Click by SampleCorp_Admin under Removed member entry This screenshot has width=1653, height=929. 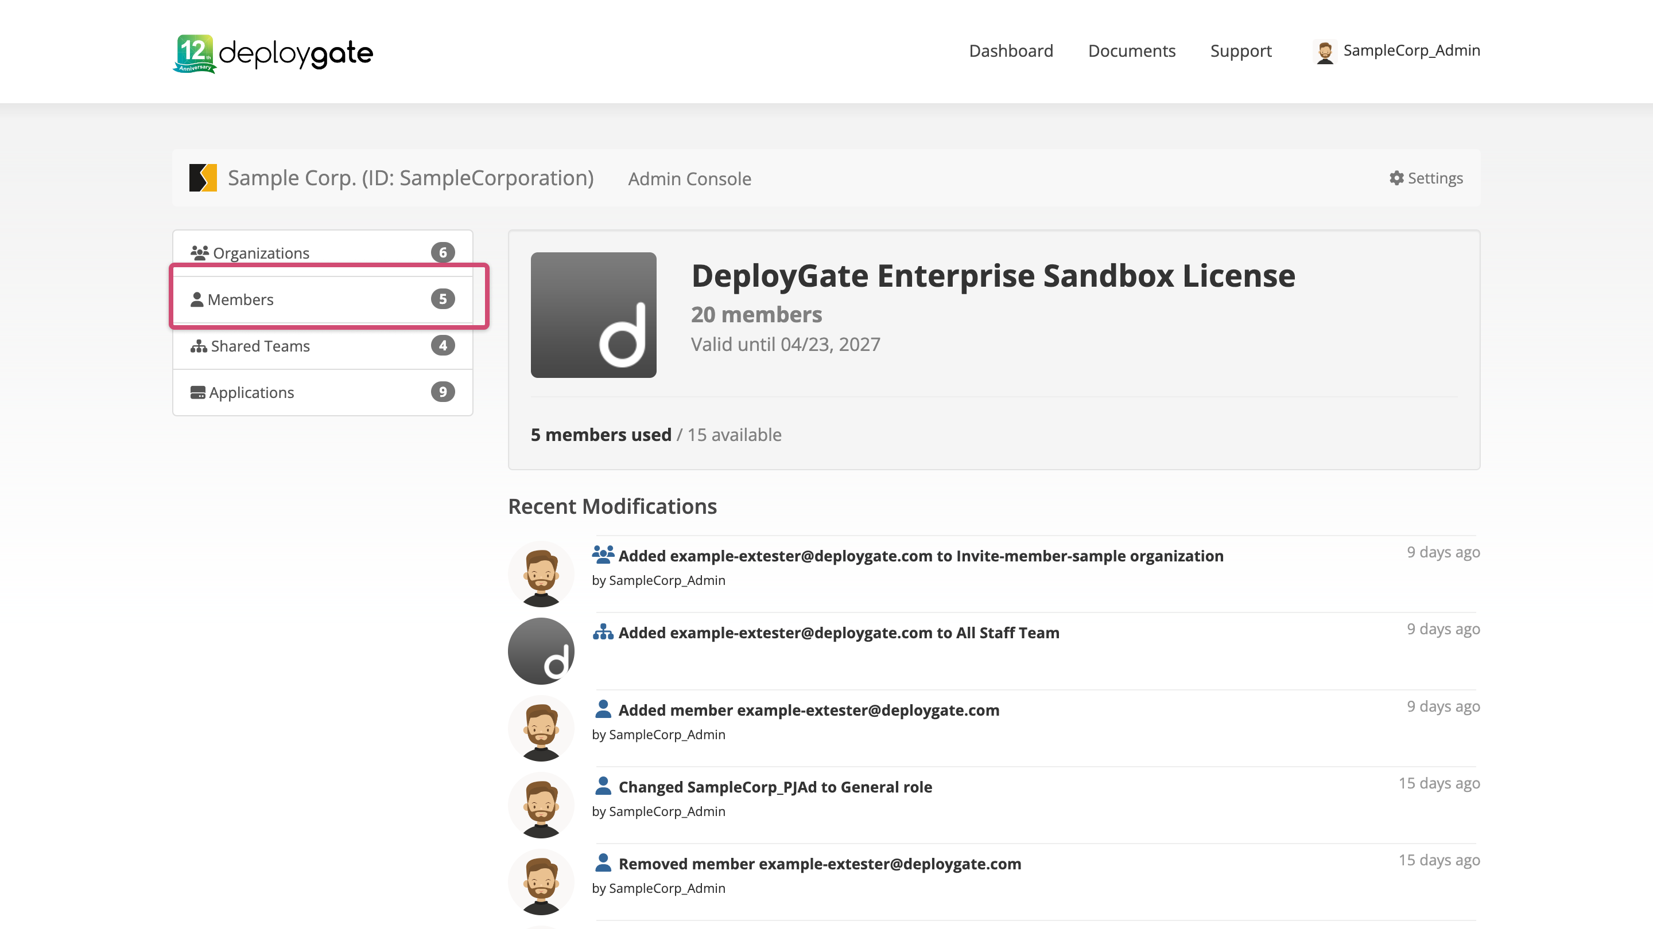(658, 889)
